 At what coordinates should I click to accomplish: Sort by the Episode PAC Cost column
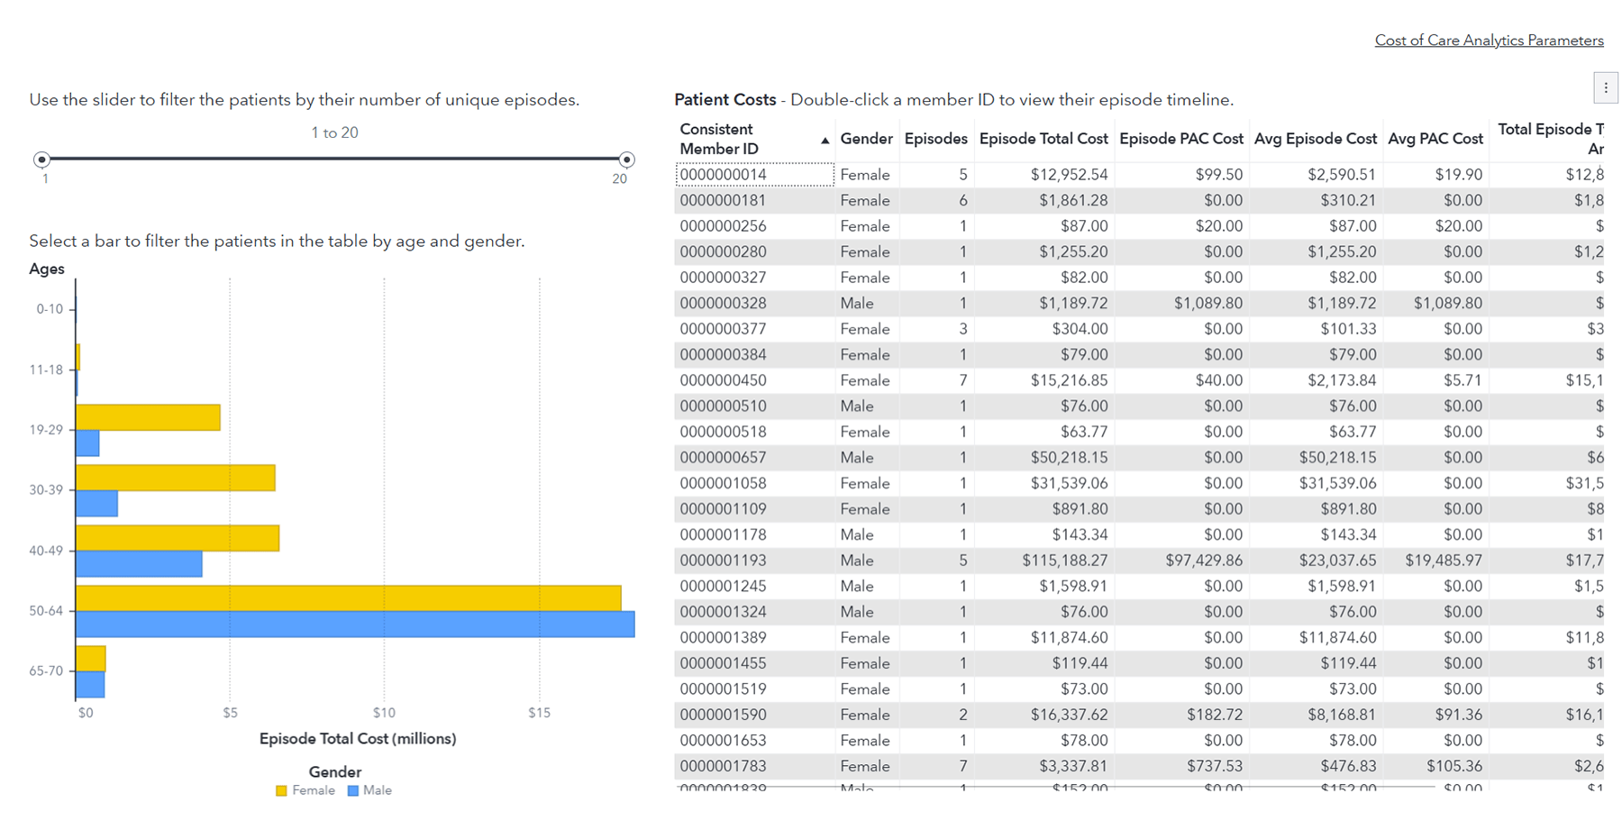(x=1180, y=139)
